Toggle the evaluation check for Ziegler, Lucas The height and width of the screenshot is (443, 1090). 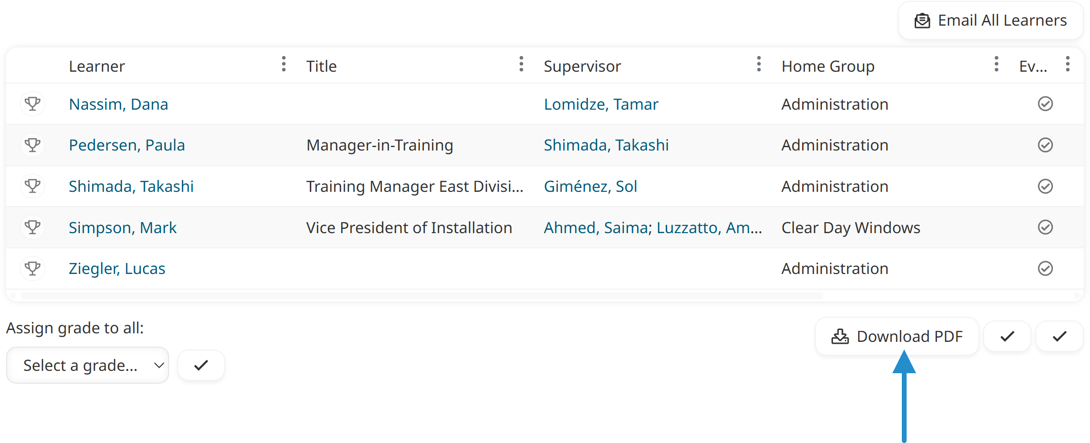point(1045,268)
